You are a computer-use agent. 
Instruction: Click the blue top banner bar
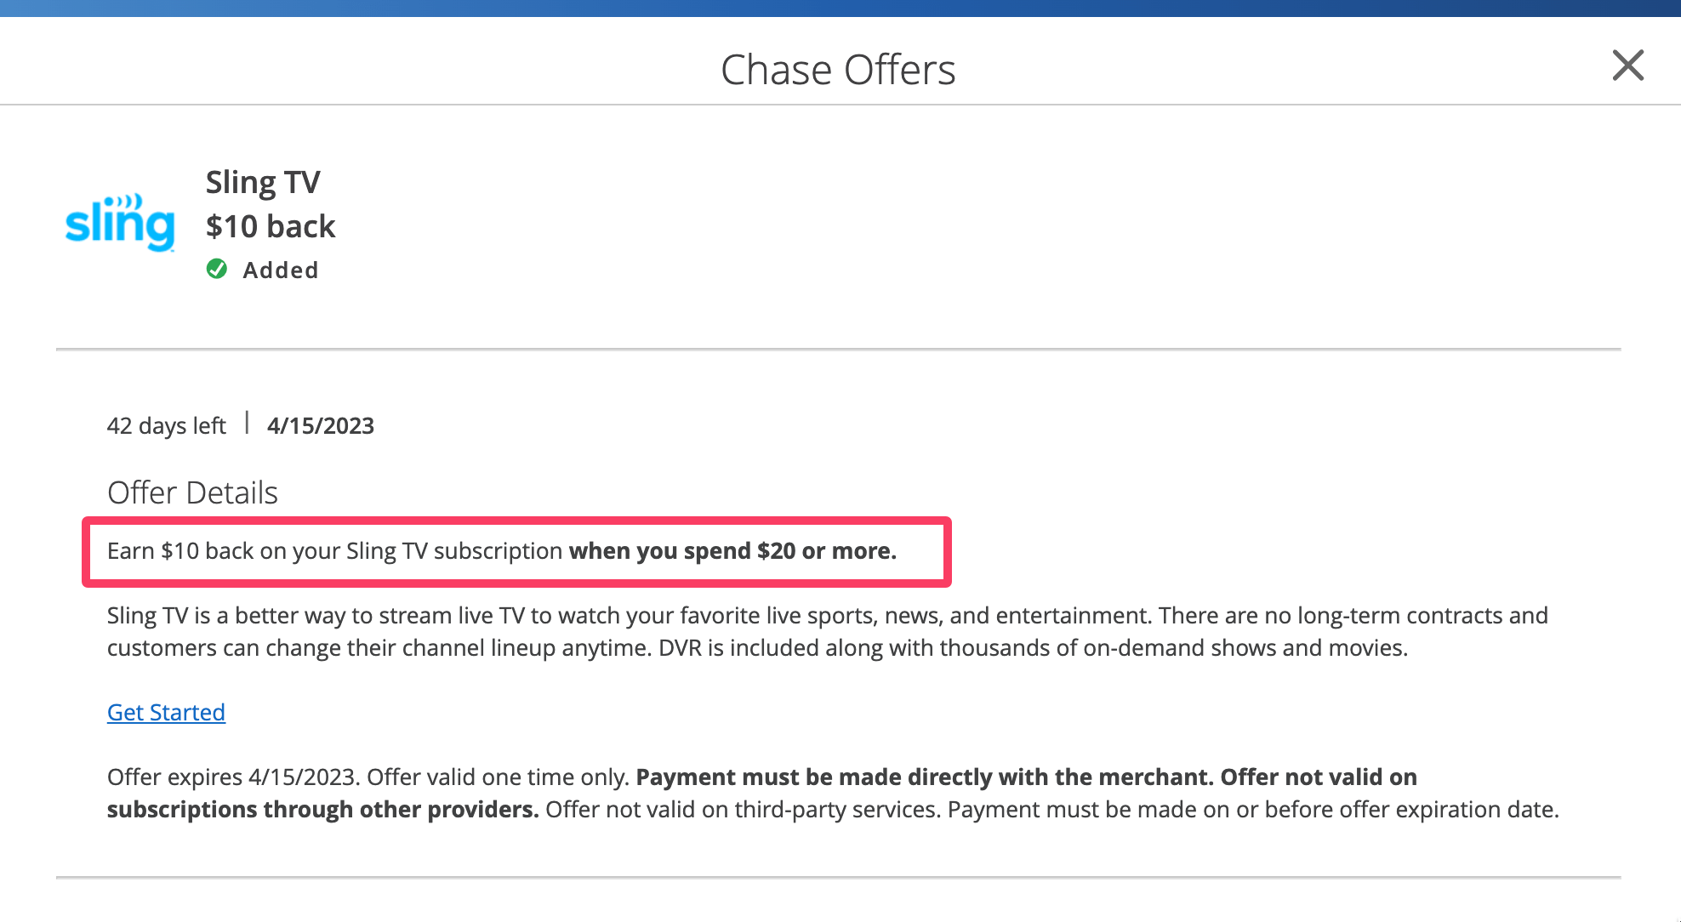click(x=840, y=8)
